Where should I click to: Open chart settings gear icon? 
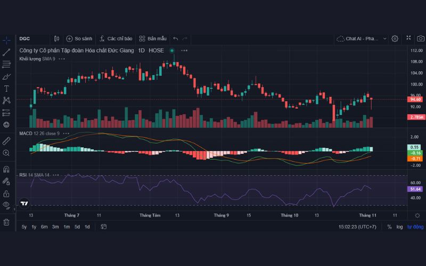395,39
